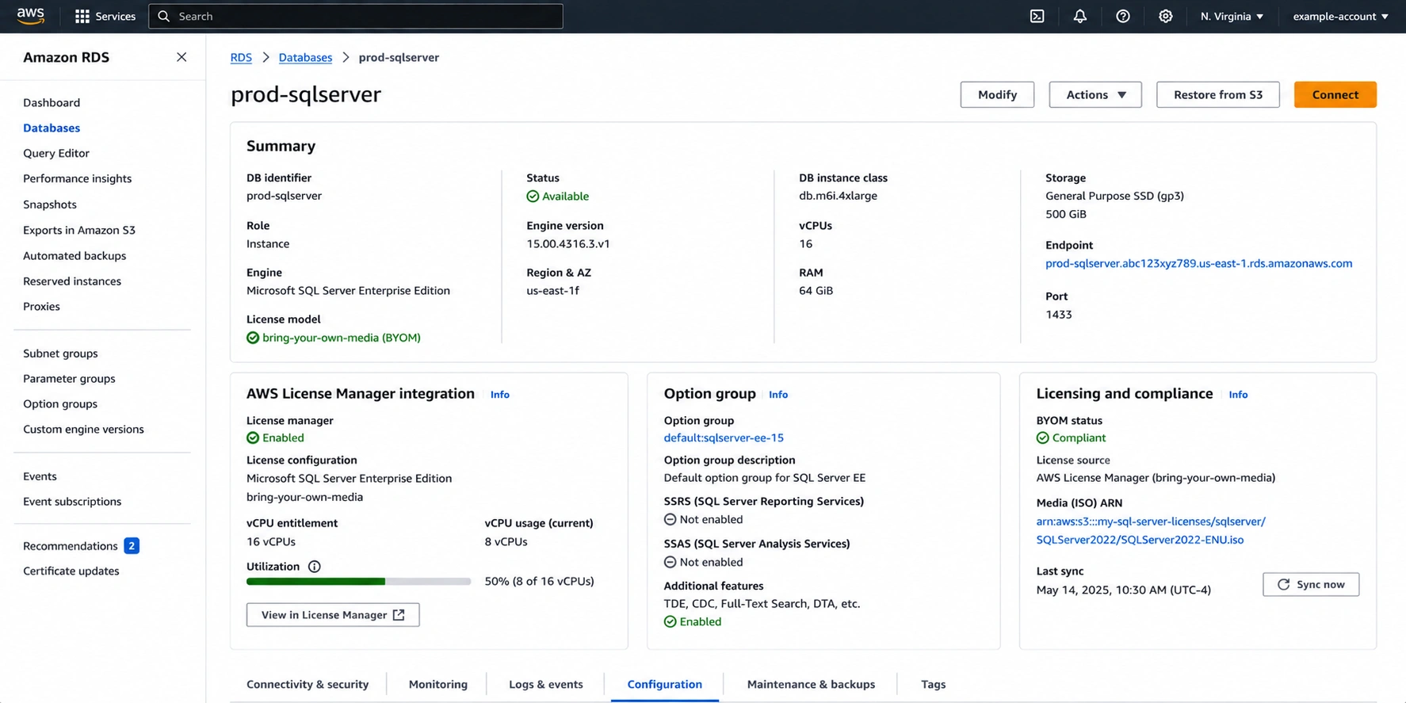The height and width of the screenshot is (703, 1406).
Task: Open Exports in Amazon S3
Action: pyautogui.click(x=79, y=230)
